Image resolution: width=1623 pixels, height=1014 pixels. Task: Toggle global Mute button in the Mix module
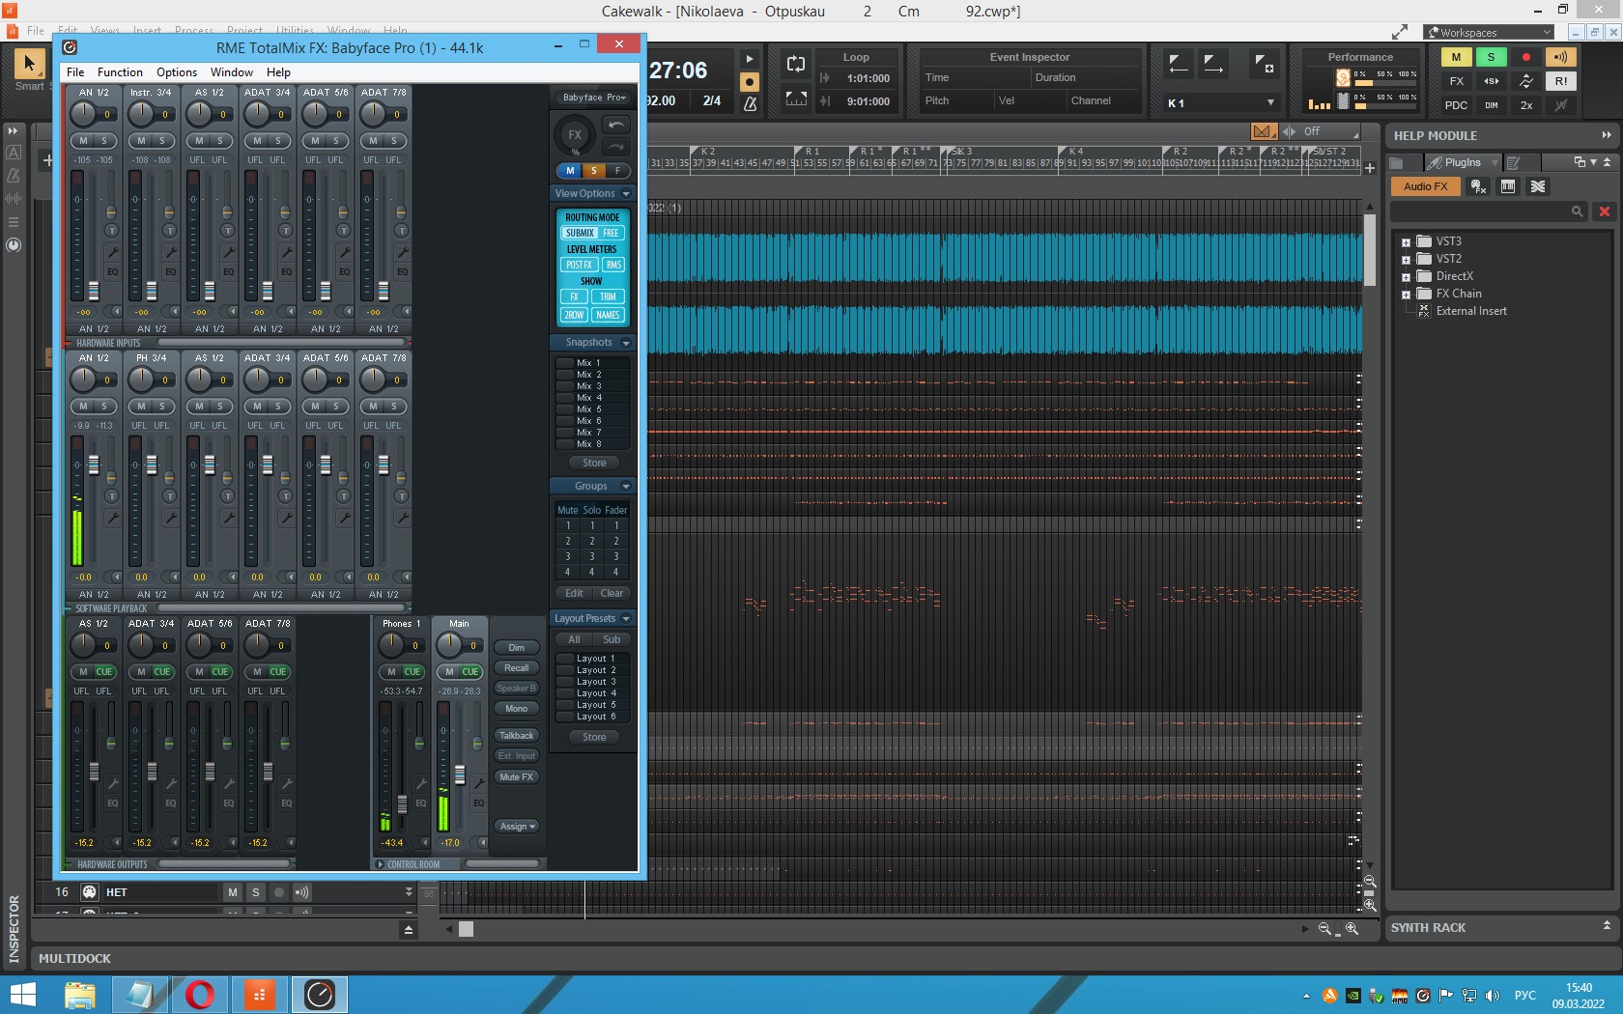[1456, 57]
